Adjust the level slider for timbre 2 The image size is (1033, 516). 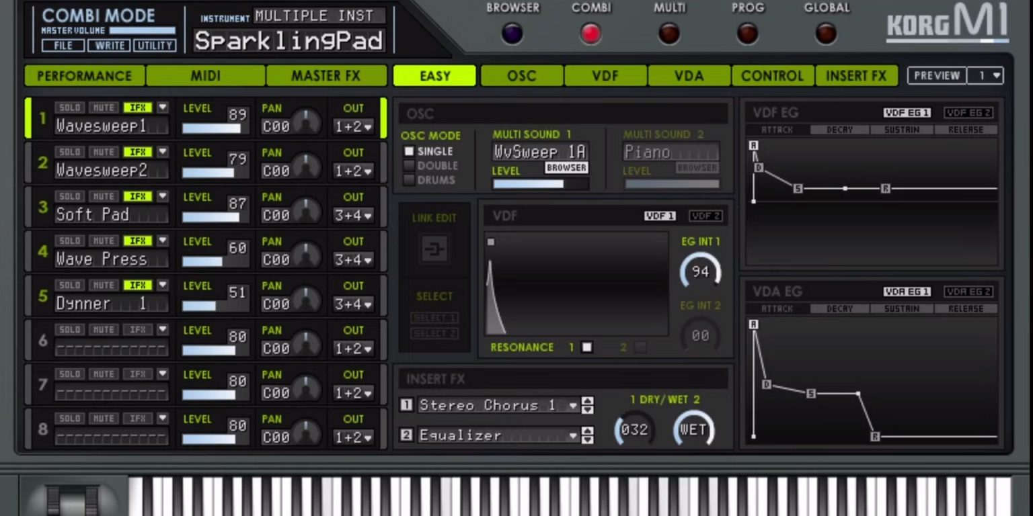(208, 172)
